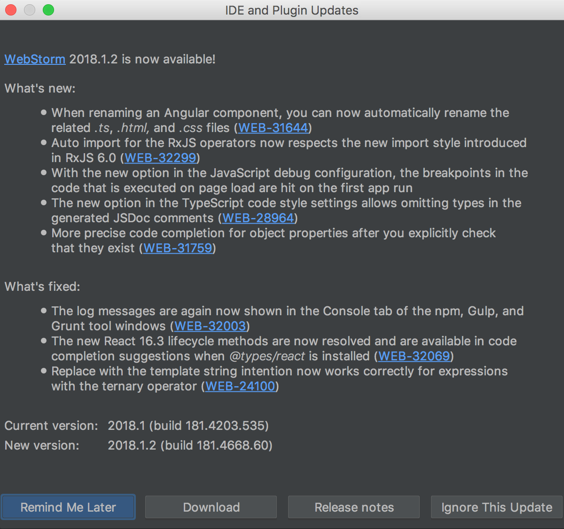Viewport: 564px width, 529px height.
Task: Open the WebStorm link
Action: 35,59
